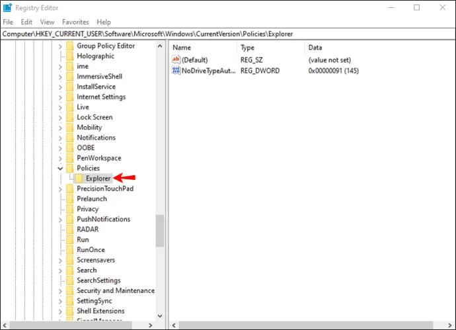Select the Search key label
This screenshot has height=330, width=456.
[87, 270]
